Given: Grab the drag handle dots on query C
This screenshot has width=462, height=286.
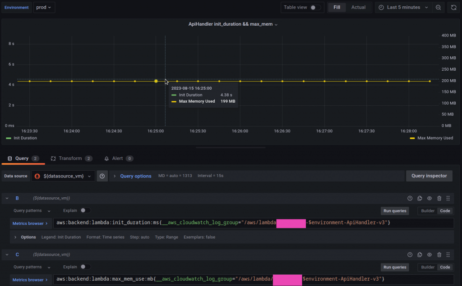Looking at the screenshot, I should pyautogui.click(x=448, y=254).
